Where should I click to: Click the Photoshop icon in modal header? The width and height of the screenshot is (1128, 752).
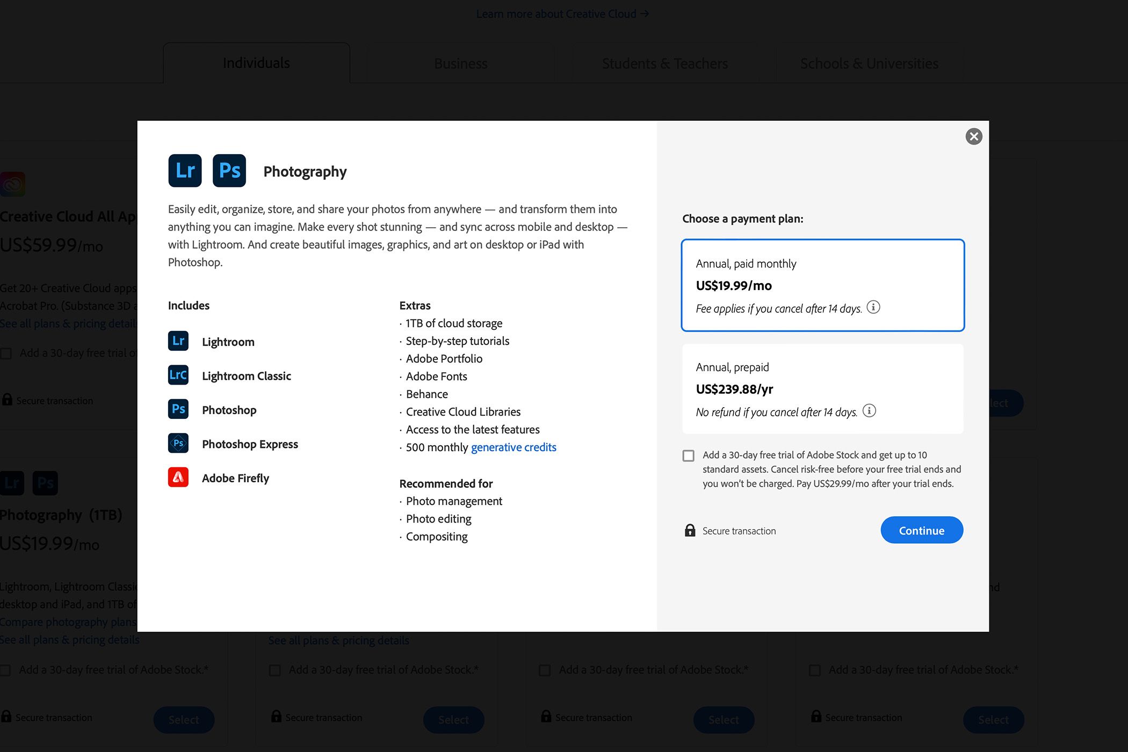(x=228, y=170)
